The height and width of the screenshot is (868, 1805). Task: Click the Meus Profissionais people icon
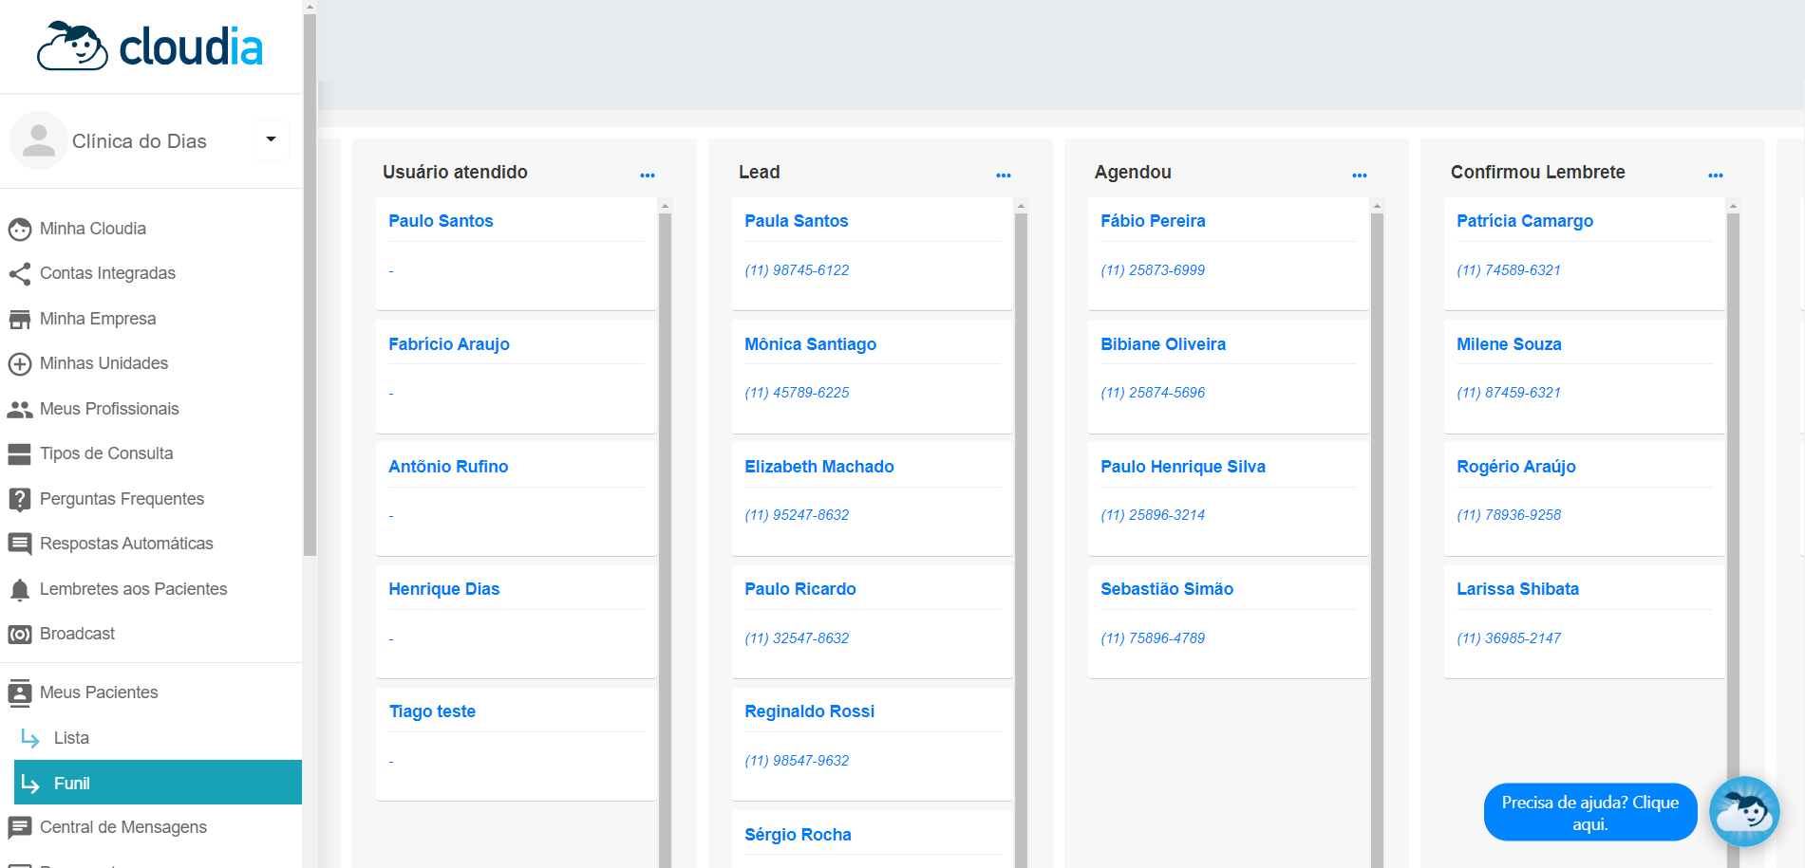(x=20, y=410)
